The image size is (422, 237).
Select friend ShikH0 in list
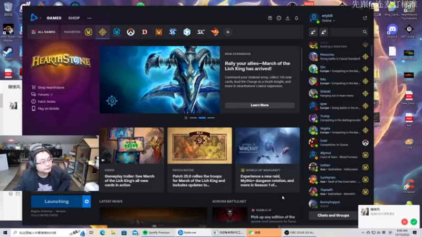click(x=339, y=93)
